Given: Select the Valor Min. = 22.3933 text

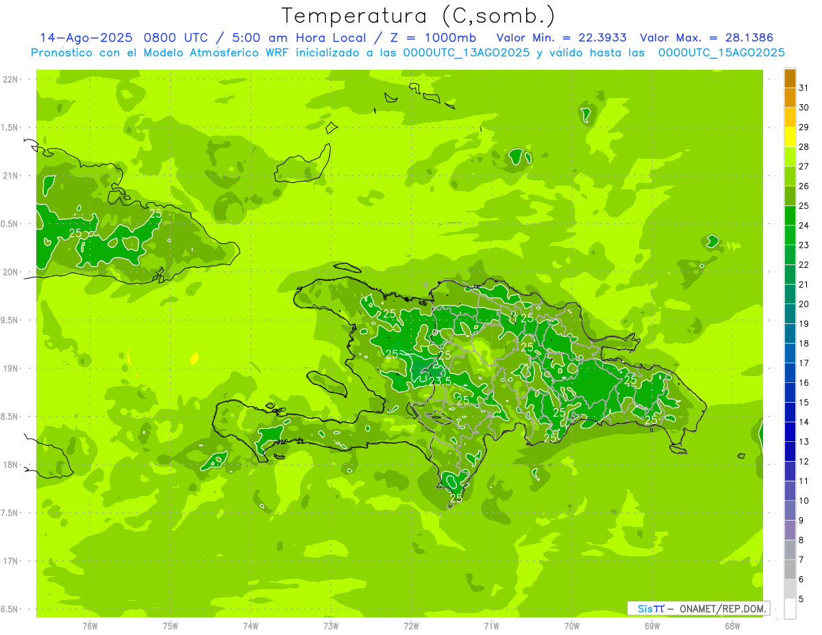Looking at the screenshot, I should pos(562,38).
